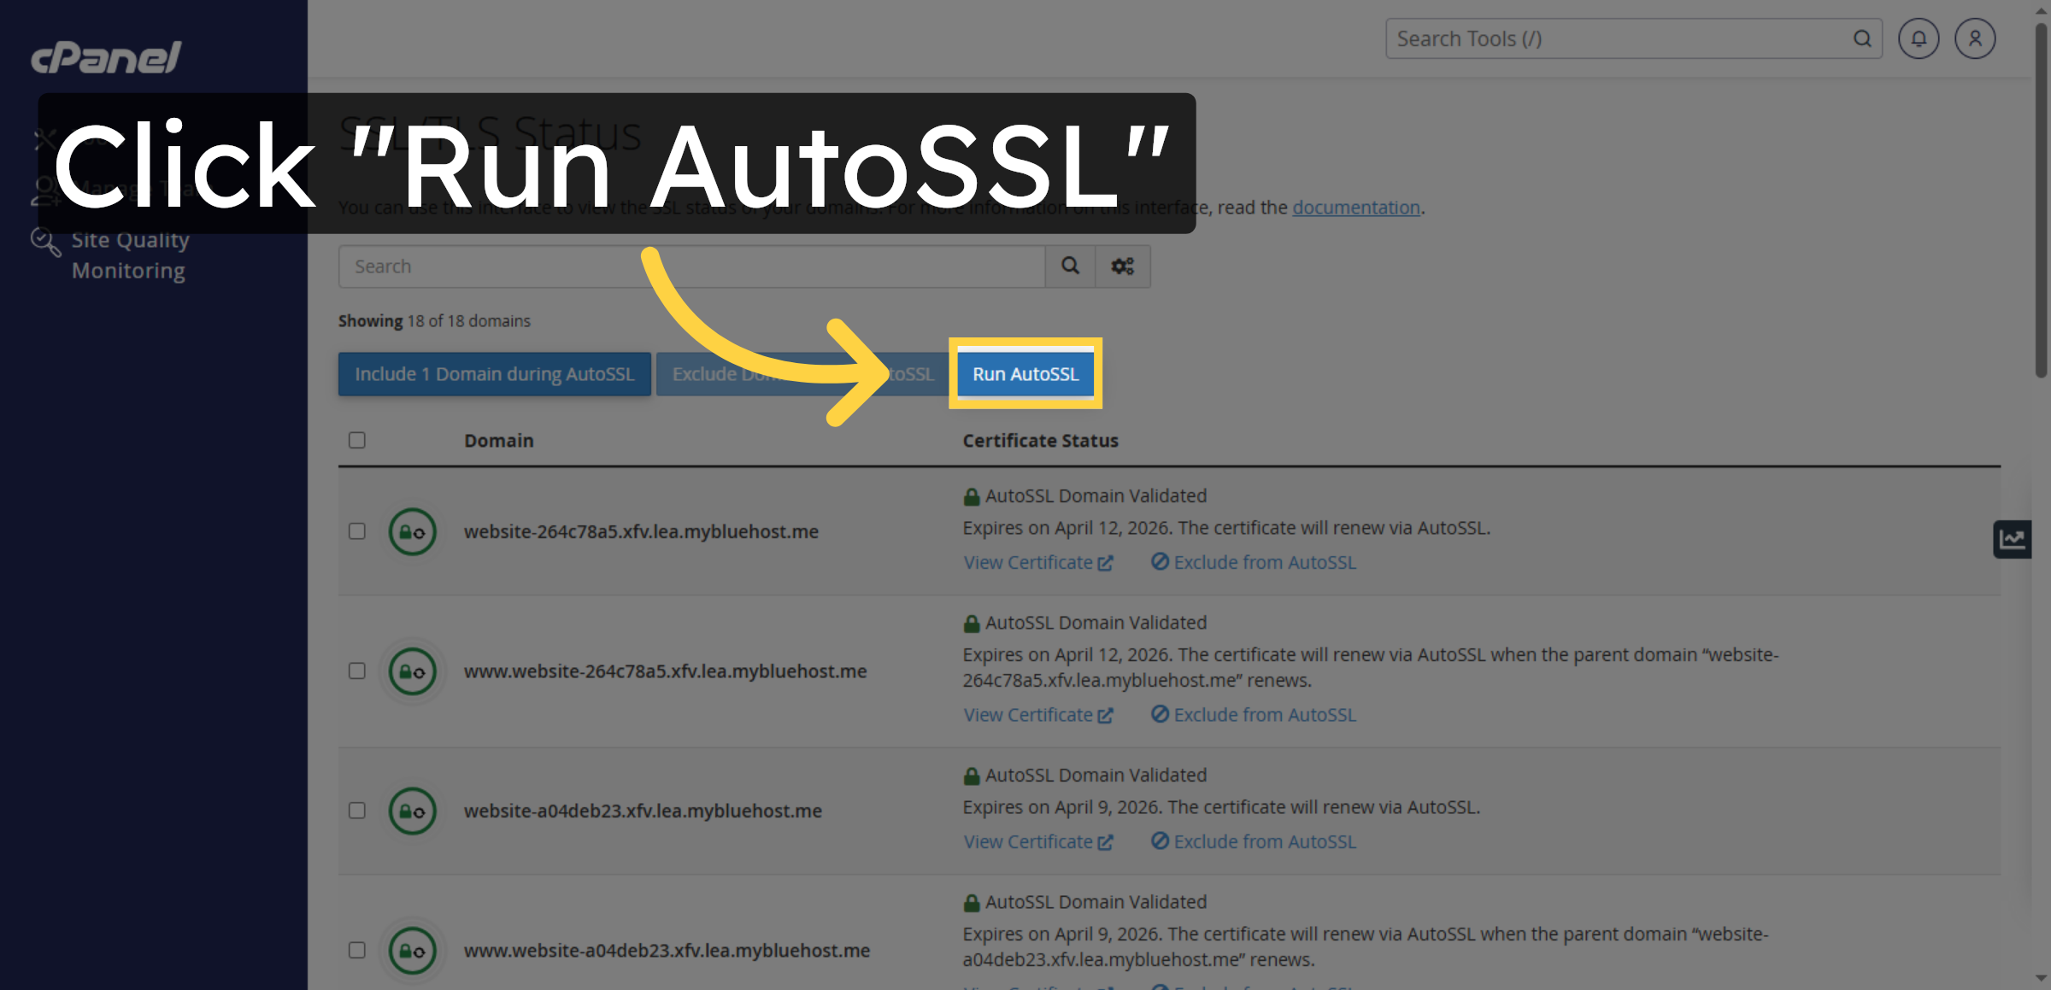This screenshot has width=2051, height=990.
Task: Open the notifications bell icon
Action: click(x=1919, y=38)
